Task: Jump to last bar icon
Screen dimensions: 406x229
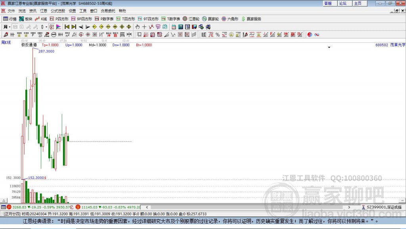Action: [74, 27]
